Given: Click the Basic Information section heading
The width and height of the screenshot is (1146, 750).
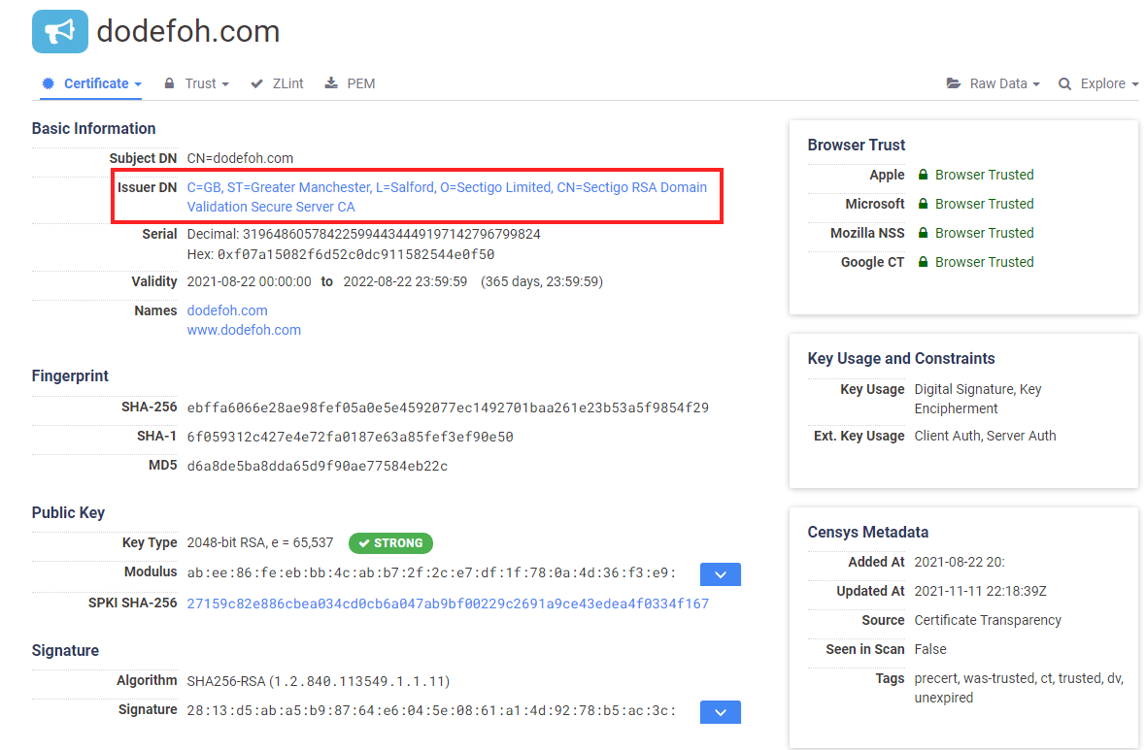Looking at the screenshot, I should [x=93, y=128].
